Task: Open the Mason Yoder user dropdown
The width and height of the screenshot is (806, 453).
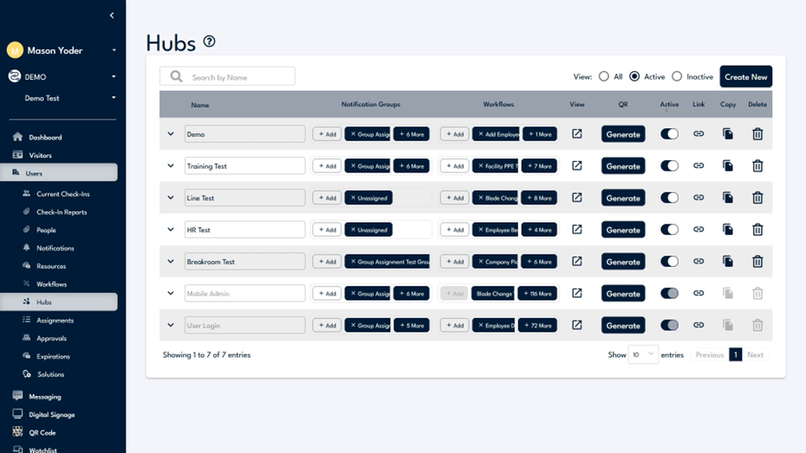Action: [114, 51]
